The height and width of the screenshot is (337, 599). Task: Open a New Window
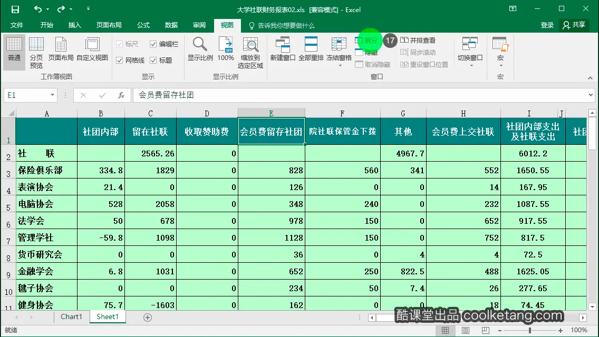[283, 49]
